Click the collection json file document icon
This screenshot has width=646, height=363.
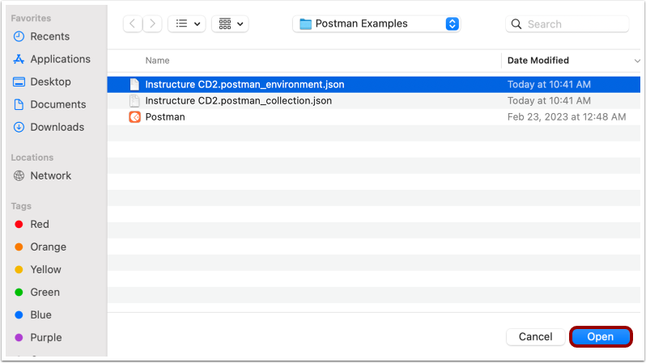point(134,101)
